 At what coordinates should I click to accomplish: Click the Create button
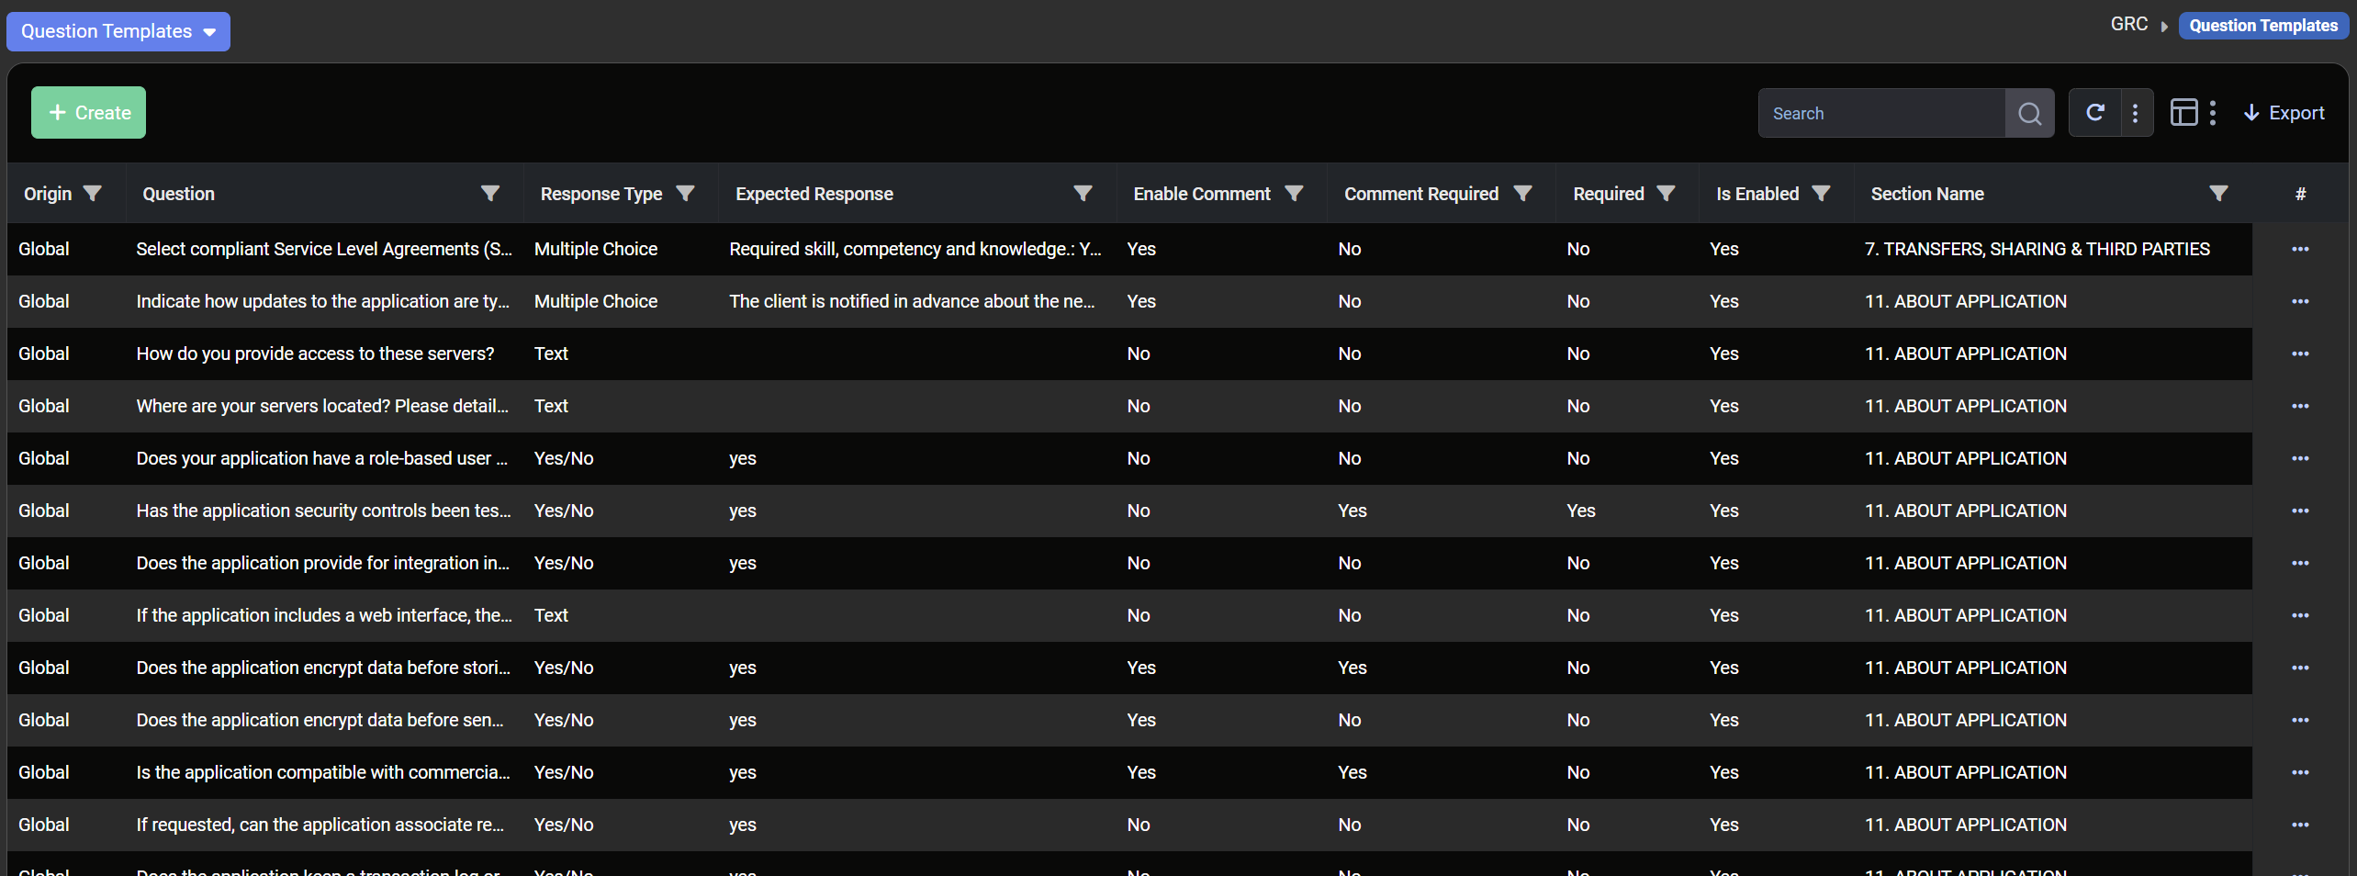point(89,113)
